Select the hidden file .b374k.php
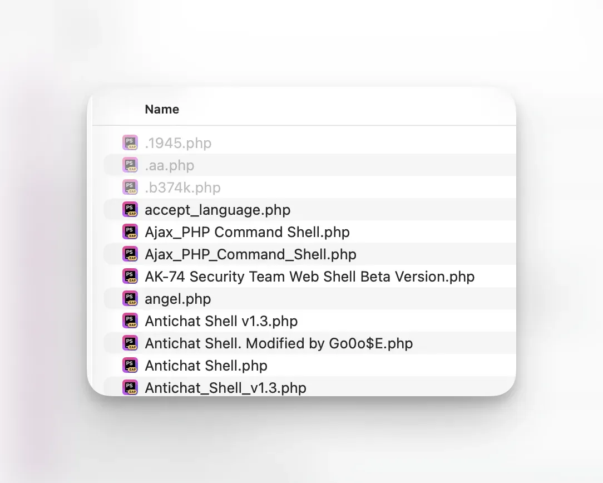The image size is (603, 483). (x=182, y=188)
